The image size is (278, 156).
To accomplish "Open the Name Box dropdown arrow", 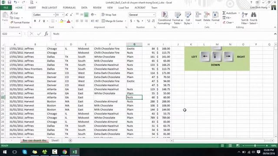I will tap(20, 34).
